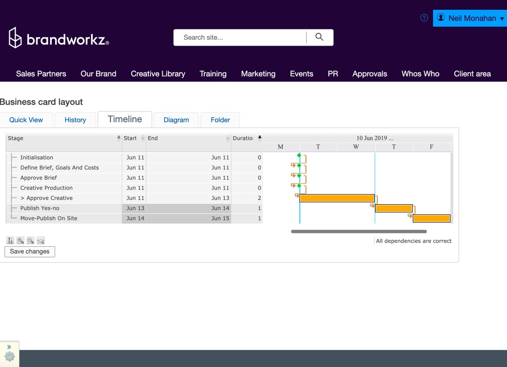This screenshot has width=507, height=367.
Task: Click the Business card layout heading
Action: (42, 102)
